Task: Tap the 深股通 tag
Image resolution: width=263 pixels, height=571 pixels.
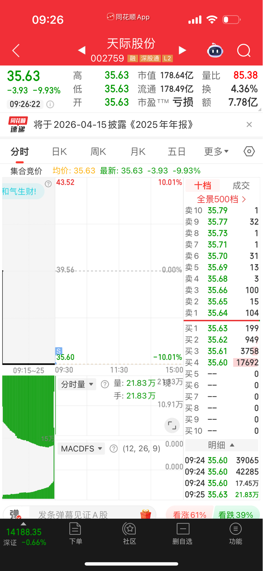Action: 150,58
